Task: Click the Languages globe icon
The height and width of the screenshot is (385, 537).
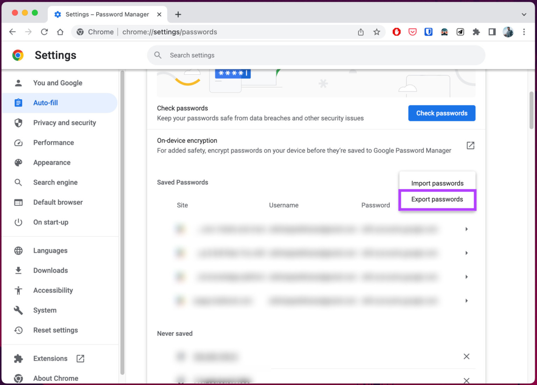Action: point(18,250)
